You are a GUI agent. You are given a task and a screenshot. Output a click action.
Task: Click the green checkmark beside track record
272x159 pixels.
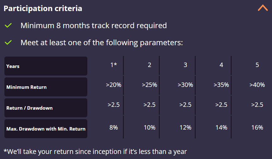(9, 26)
